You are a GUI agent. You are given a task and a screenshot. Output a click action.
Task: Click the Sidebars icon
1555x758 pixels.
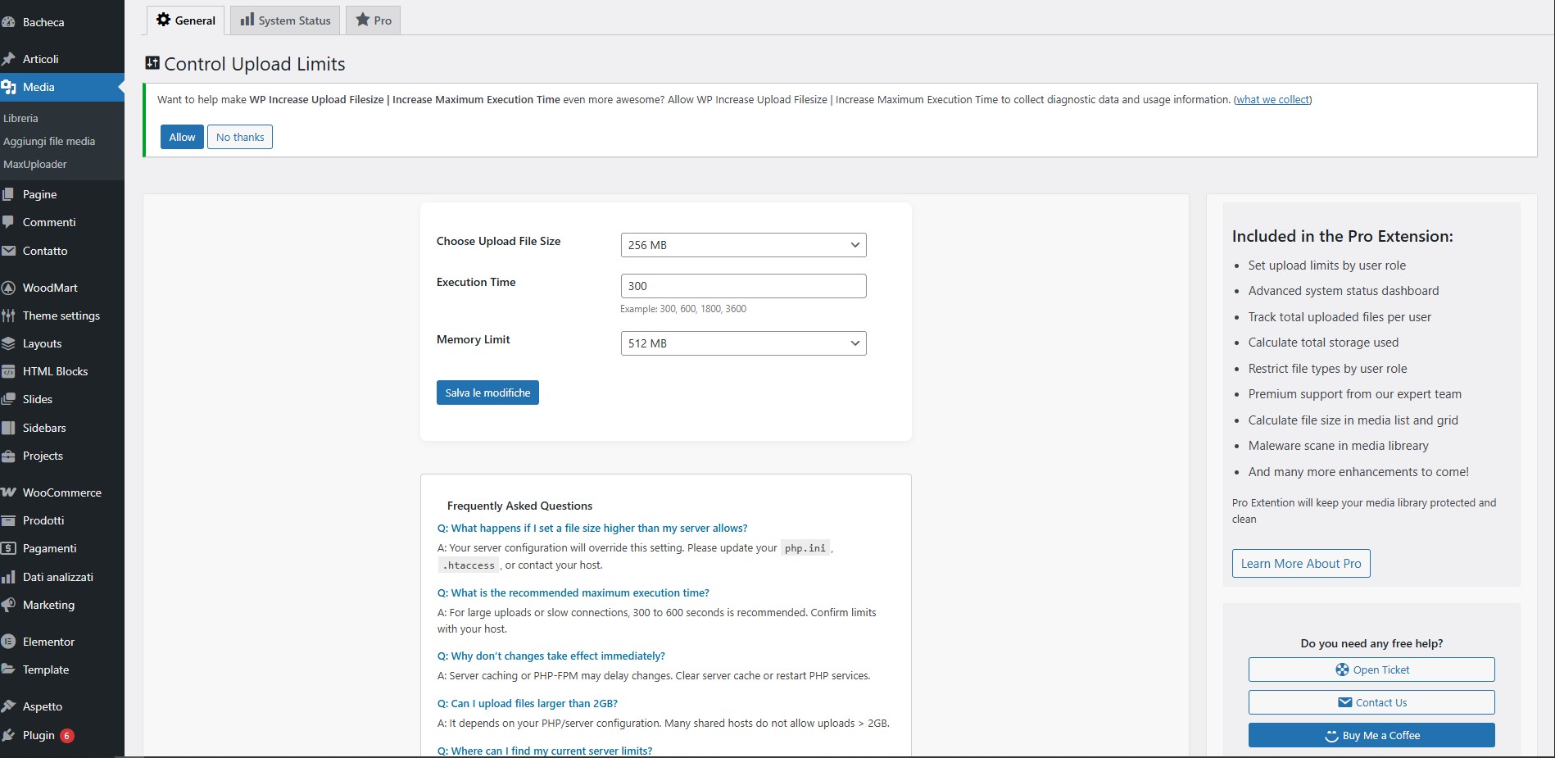click(8, 428)
